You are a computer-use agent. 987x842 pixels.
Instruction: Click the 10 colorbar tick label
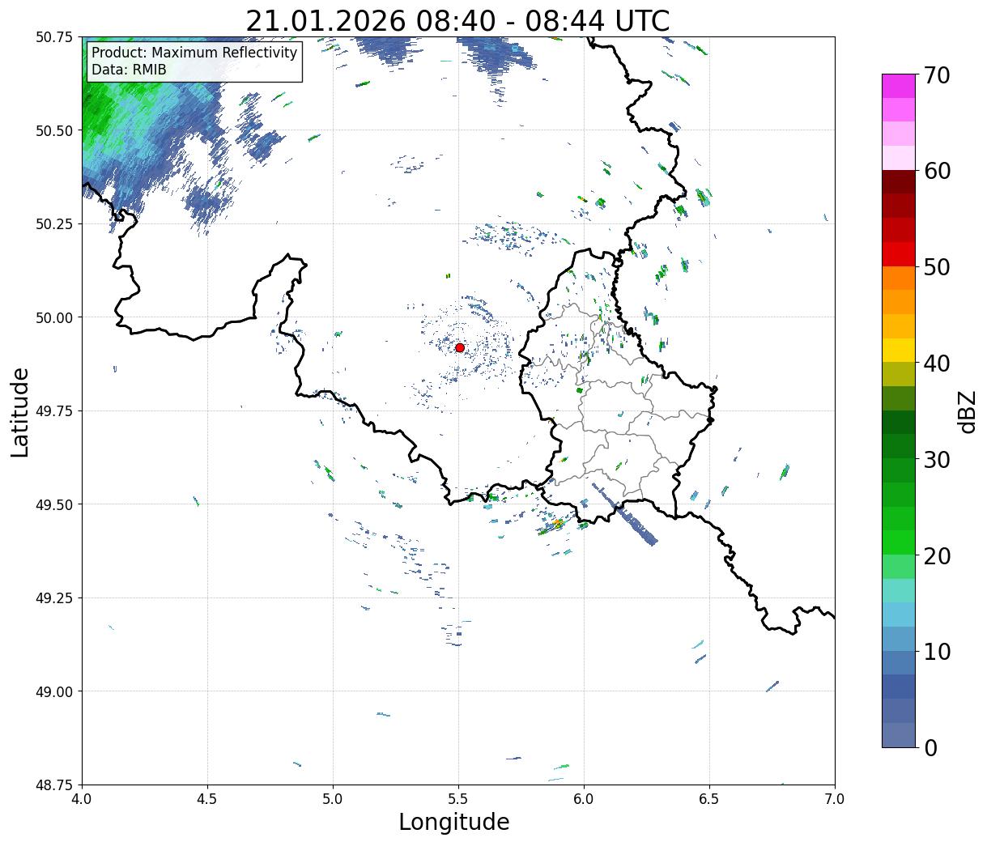936,652
